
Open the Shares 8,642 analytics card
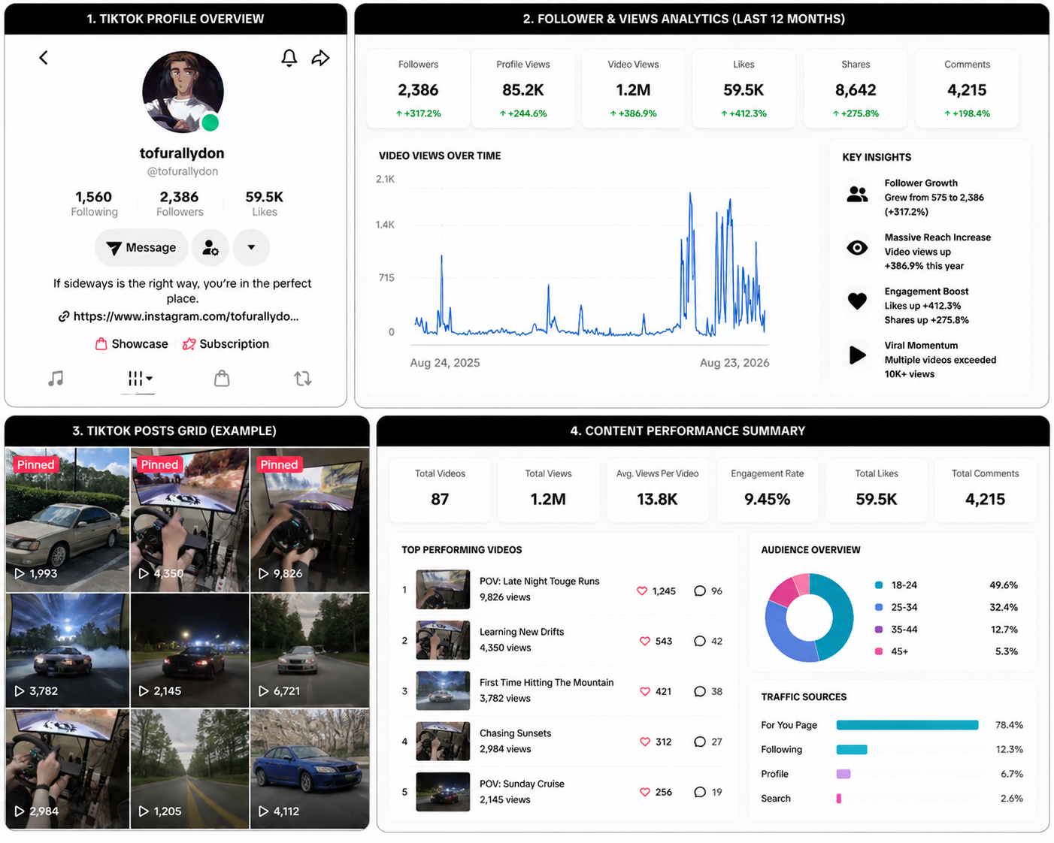click(x=856, y=89)
